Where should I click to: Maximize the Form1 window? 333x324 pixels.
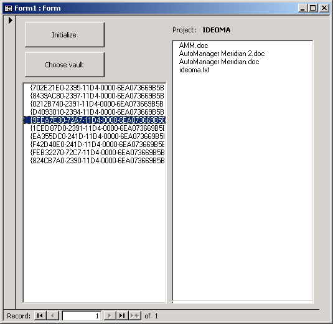313,8
